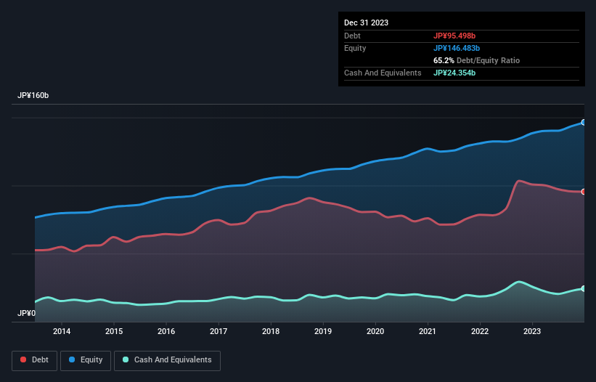596x382 pixels.
Task: Click the 2017 x-axis label
Action: [x=219, y=331]
